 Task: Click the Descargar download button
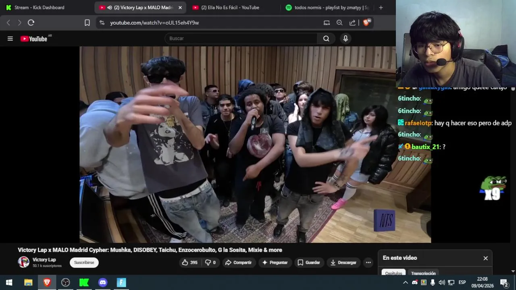[343, 263]
